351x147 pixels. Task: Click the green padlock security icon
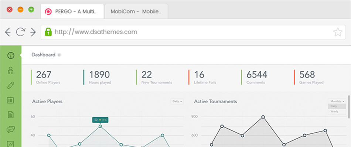[48, 32]
